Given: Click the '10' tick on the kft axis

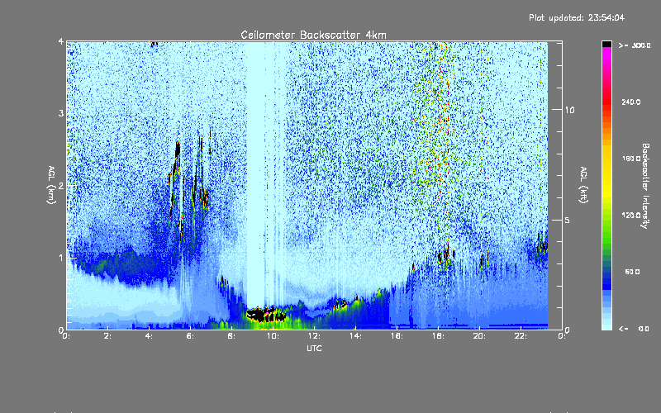Looking at the screenshot, I should [569, 110].
